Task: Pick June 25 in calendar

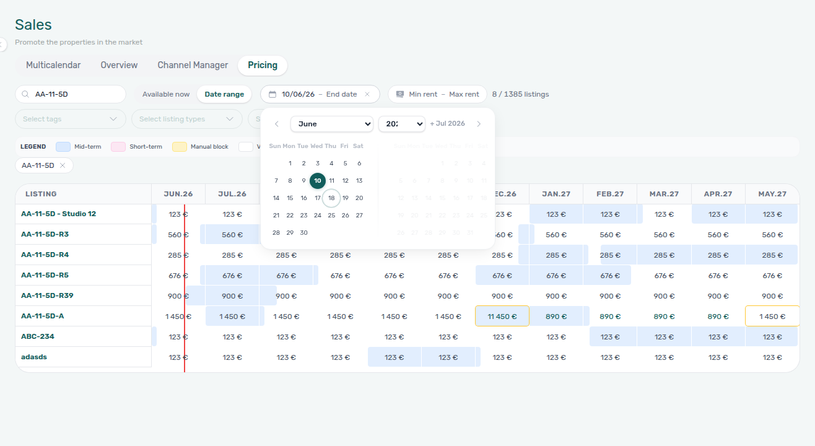Action: point(331,216)
